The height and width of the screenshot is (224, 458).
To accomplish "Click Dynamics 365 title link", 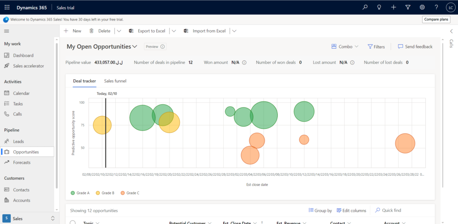I will tap(32, 8).
